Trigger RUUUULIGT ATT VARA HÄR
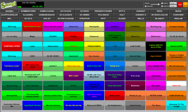Image resolution: width=188 pixels, height=112 pixels. point(32,76)
